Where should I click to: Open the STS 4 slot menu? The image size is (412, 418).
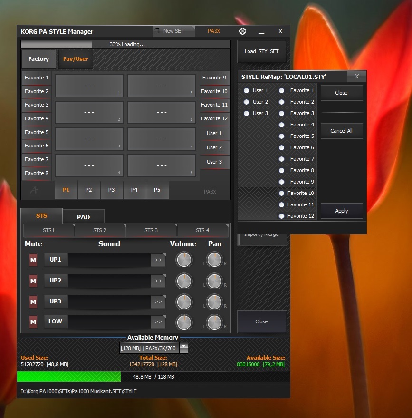202,230
